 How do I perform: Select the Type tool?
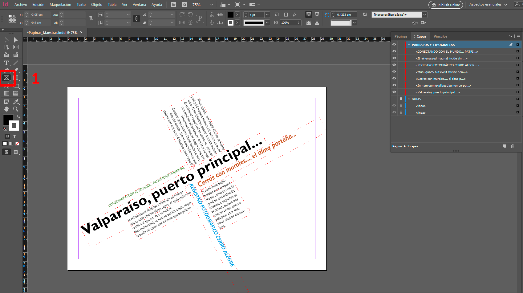click(6, 63)
